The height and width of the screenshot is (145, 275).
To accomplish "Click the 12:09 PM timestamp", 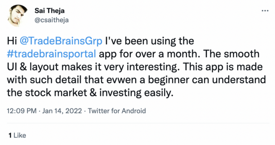I will 22,111.
